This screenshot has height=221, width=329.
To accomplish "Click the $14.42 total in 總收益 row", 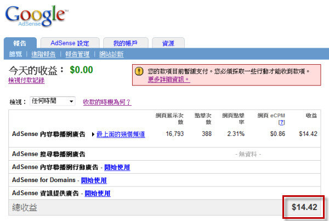I will [x=304, y=207].
